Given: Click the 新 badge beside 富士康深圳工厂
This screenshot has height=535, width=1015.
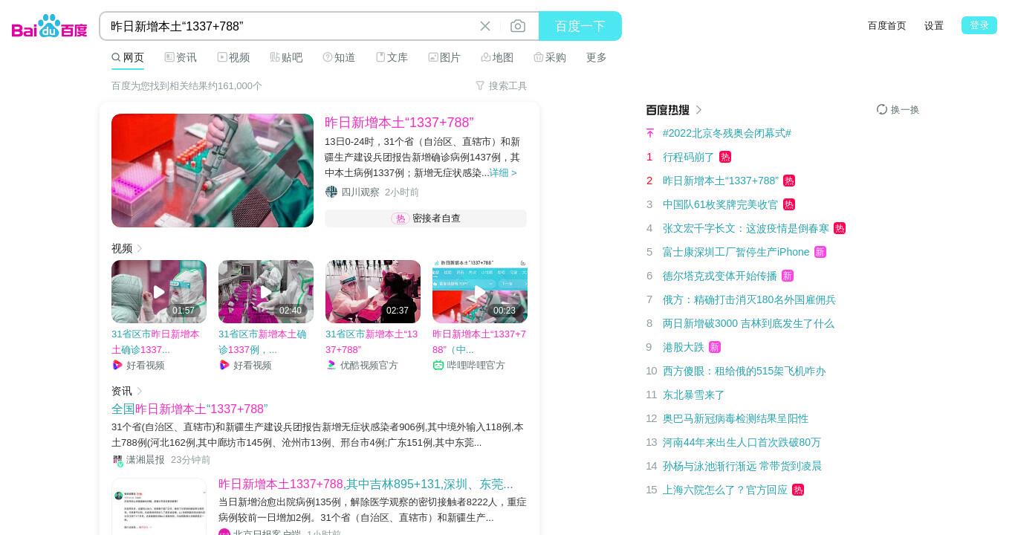Looking at the screenshot, I should (x=820, y=252).
